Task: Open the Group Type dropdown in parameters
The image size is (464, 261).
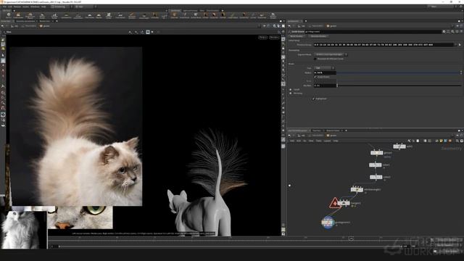Action: (x=331, y=54)
